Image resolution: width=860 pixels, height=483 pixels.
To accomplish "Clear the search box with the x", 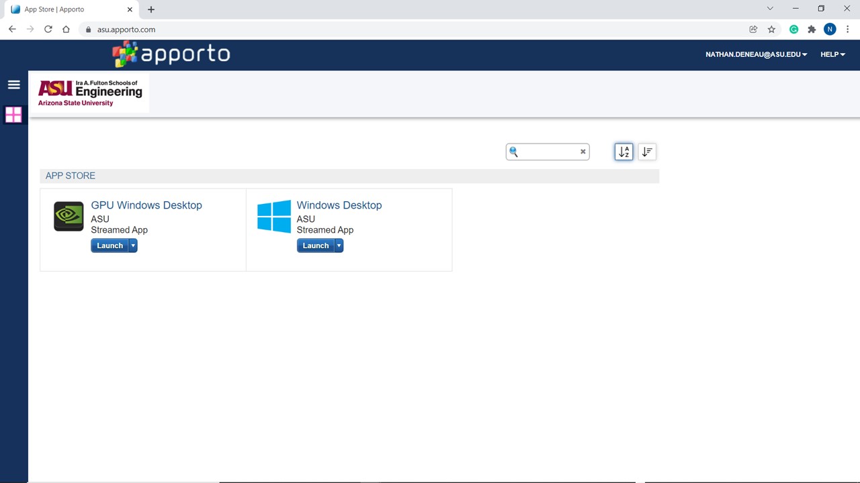I will [x=583, y=152].
